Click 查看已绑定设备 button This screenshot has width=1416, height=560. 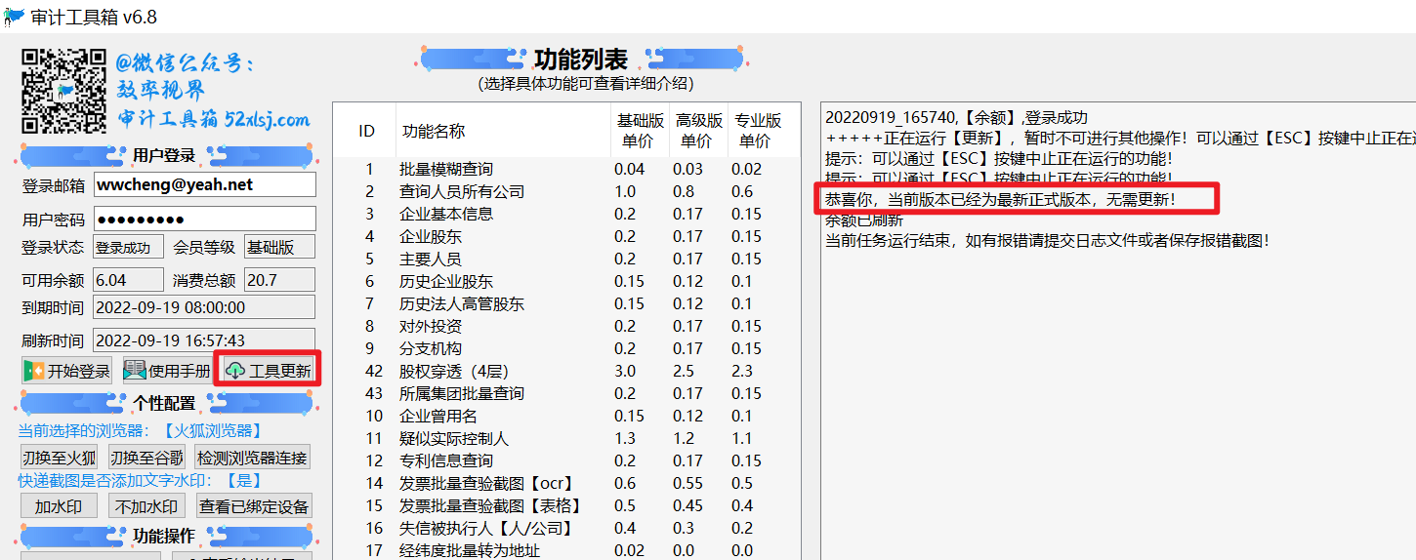254,505
